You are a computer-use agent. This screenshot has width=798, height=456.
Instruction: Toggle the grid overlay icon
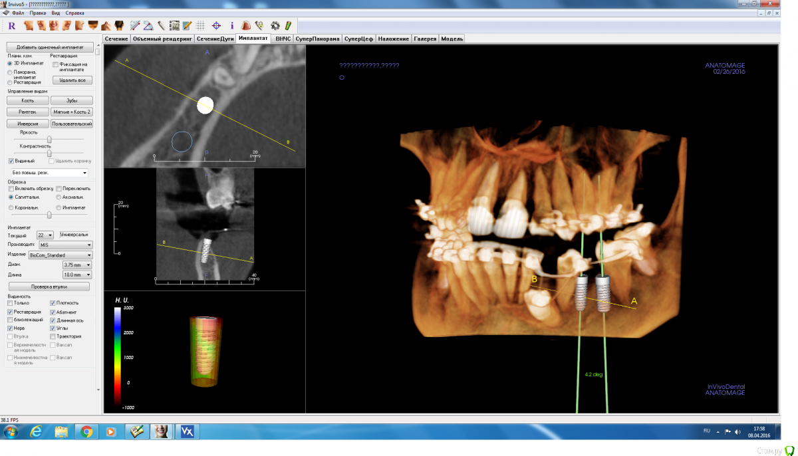tap(200, 26)
